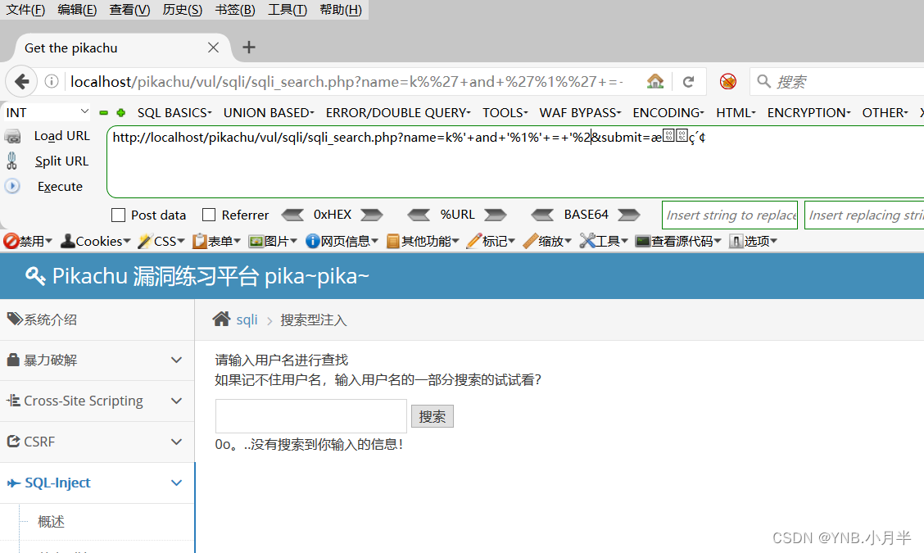Open the 帮助(H) menu
924x553 pixels.
(x=341, y=10)
